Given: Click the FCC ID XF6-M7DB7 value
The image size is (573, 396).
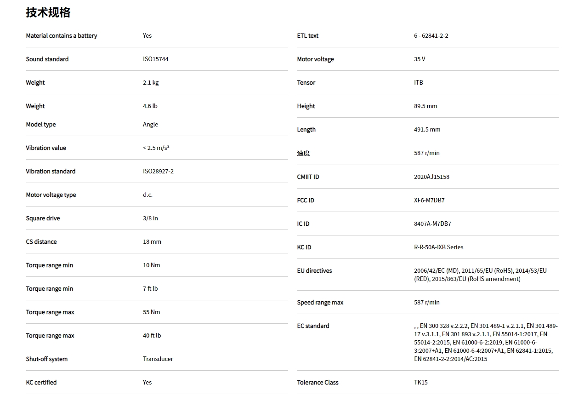Looking at the screenshot, I should click(429, 201).
